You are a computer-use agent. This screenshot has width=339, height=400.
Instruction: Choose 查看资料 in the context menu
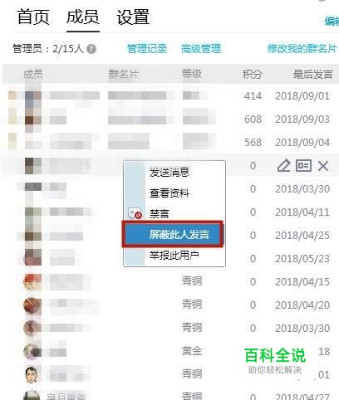click(x=169, y=193)
